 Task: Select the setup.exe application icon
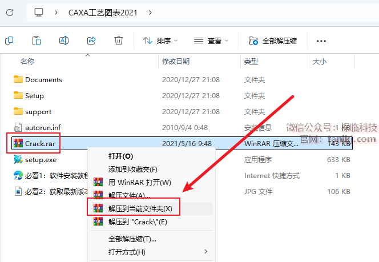[x=18, y=159]
